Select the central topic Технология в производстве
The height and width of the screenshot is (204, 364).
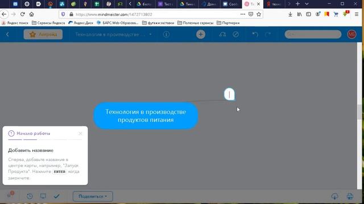[x=146, y=116]
